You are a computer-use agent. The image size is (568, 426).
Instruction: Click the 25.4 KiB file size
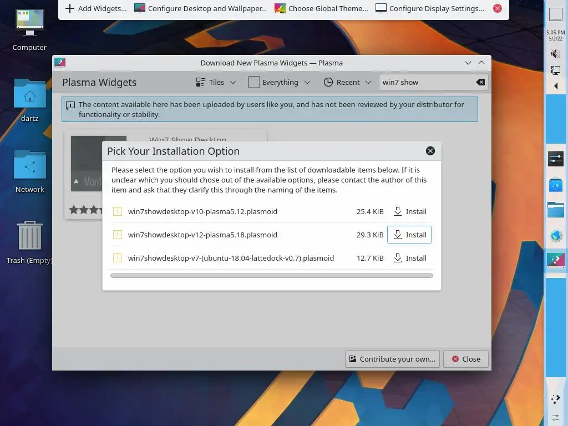(370, 211)
